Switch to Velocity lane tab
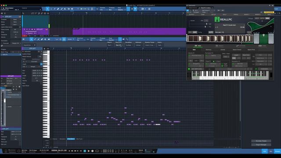The height and width of the screenshot is (158, 281). point(55,139)
